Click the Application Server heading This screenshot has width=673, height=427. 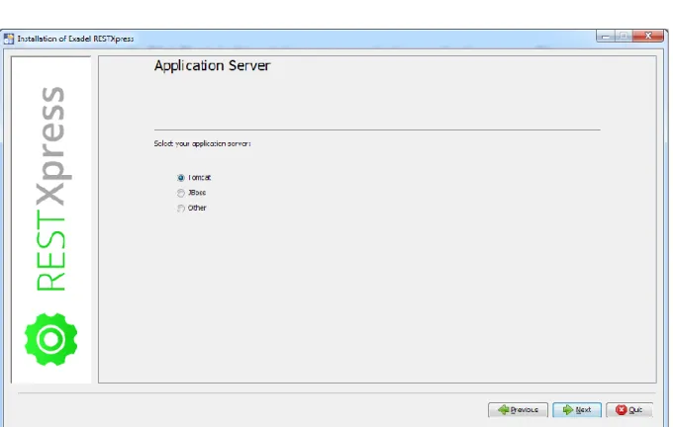[x=212, y=65]
